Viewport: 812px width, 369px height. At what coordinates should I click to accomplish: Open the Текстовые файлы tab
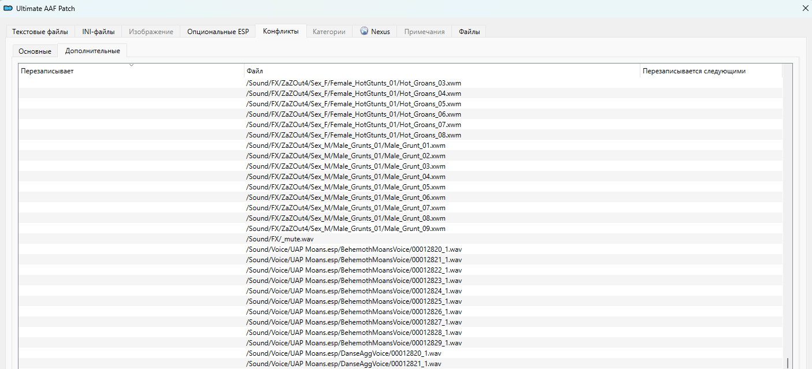coord(40,32)
